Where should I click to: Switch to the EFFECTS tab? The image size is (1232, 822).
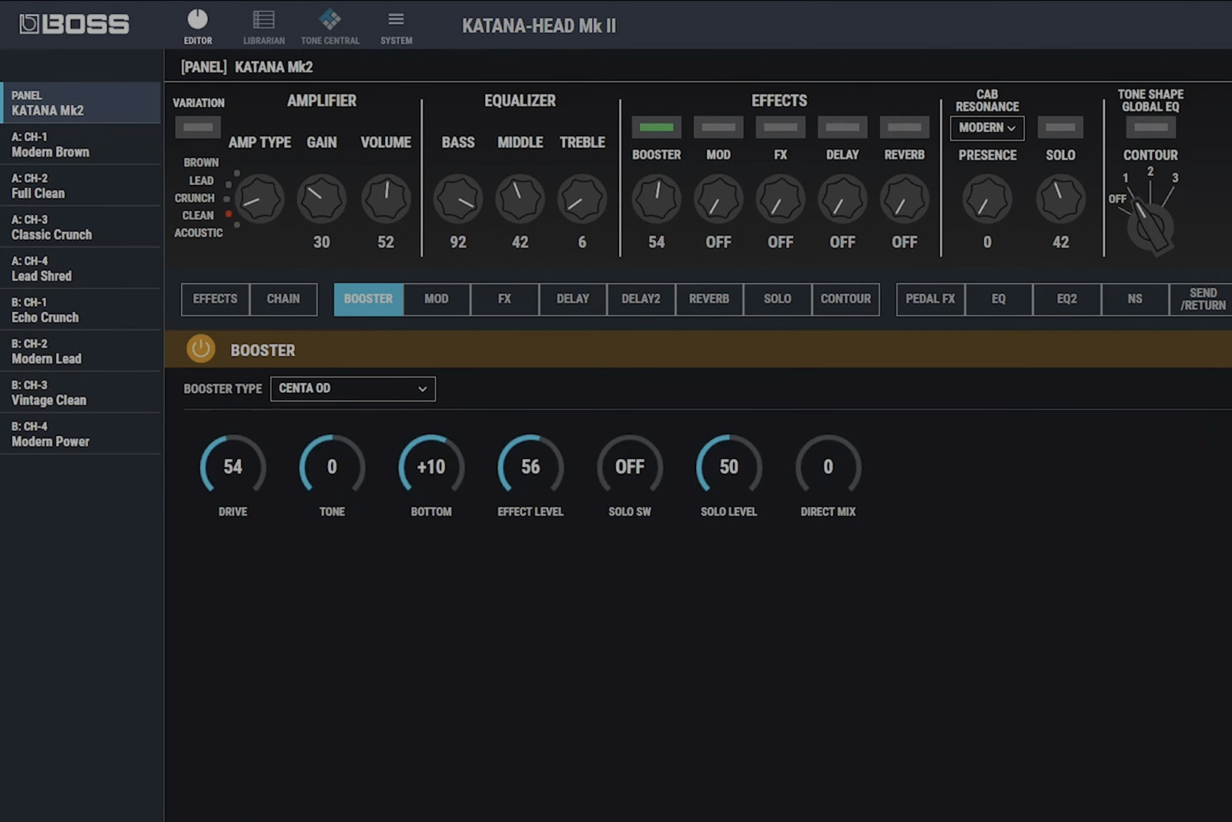coord(215,299)
